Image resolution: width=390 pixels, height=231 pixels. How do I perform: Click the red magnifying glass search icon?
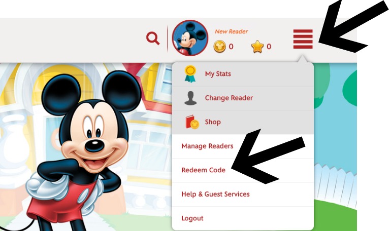point(153,38)
